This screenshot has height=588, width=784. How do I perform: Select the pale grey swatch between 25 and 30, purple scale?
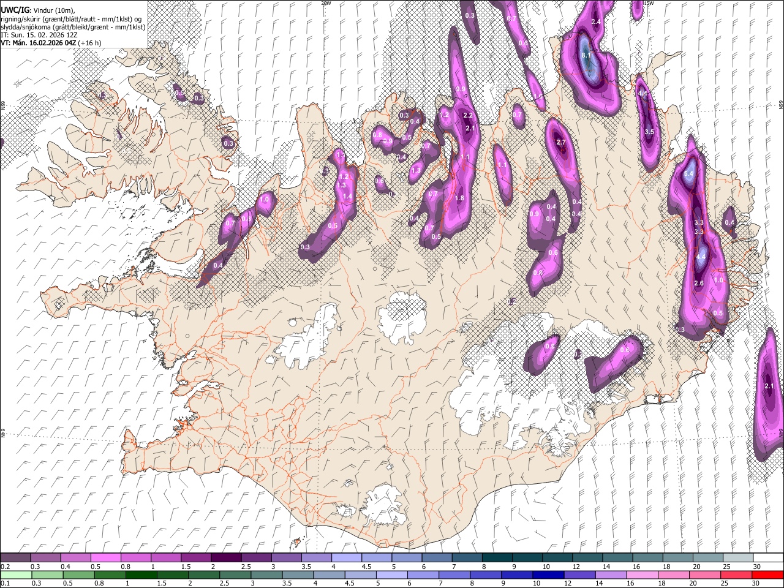coord(738,558)
